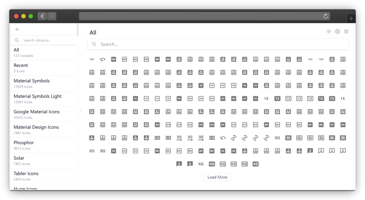Select the first 123 icon in the grid
Screen dimensions: 365x200
point(92,59)
